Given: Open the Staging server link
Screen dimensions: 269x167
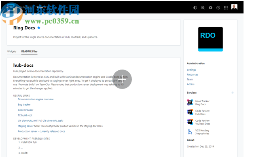Looking at the screenshot, I should [x=25, y=126].
